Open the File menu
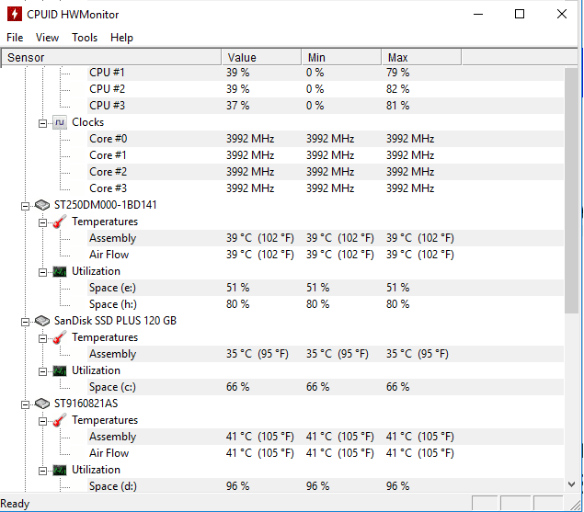Viewport: 584px width, 512px height. pos(15,38)
